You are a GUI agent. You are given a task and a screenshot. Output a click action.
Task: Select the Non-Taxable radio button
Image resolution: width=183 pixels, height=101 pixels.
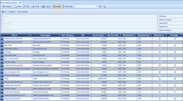click(x=17, y=12)
